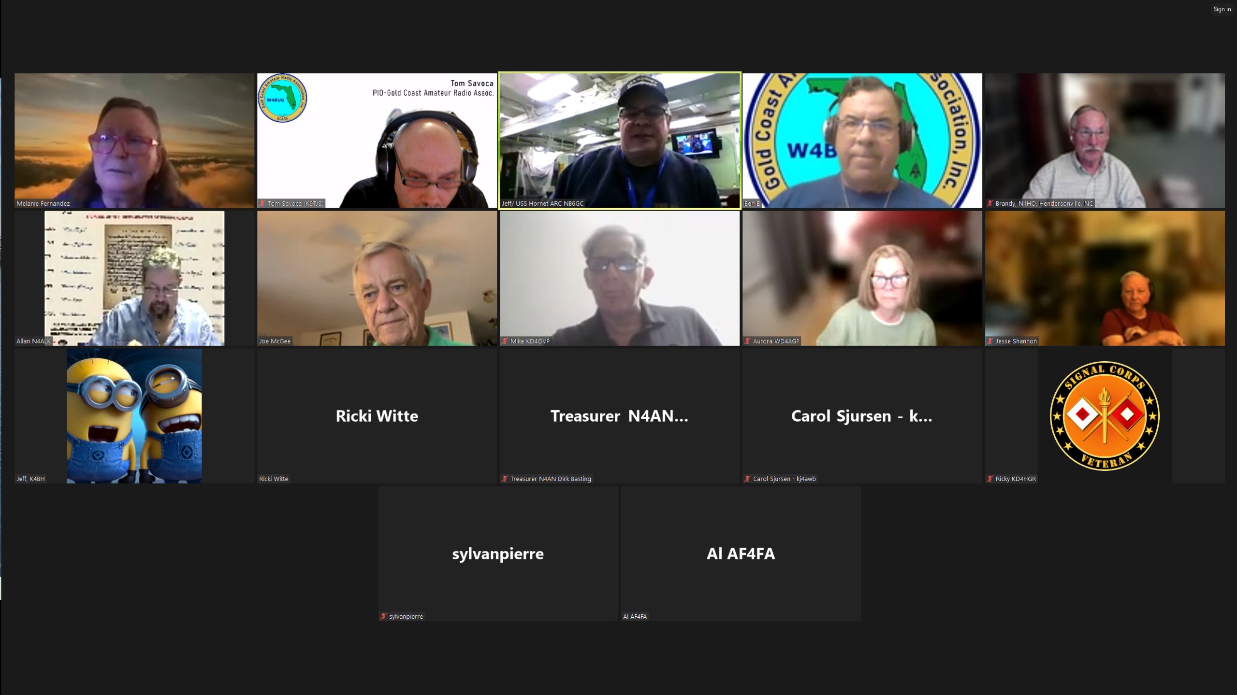This screenshot has width=1237, height=695.
Task: Select Ben E video tile
Action: pos(862,141)
